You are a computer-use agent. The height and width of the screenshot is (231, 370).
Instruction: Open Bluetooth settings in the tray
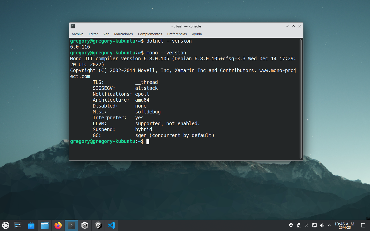pos(307,225)
